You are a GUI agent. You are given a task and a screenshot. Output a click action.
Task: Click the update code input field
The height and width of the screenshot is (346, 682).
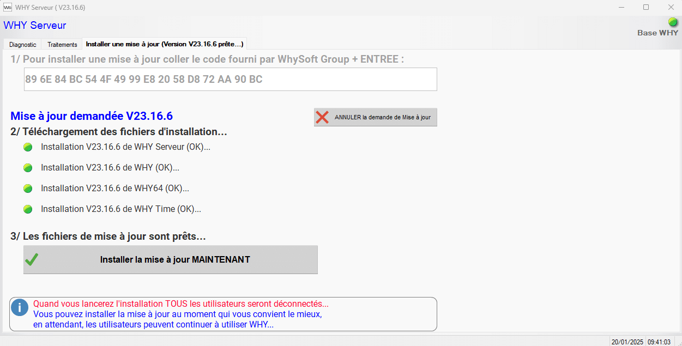click(230, 79)
